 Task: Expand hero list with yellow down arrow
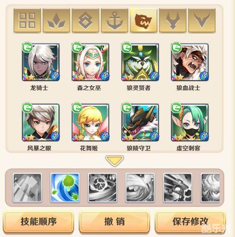coord(115,161)
